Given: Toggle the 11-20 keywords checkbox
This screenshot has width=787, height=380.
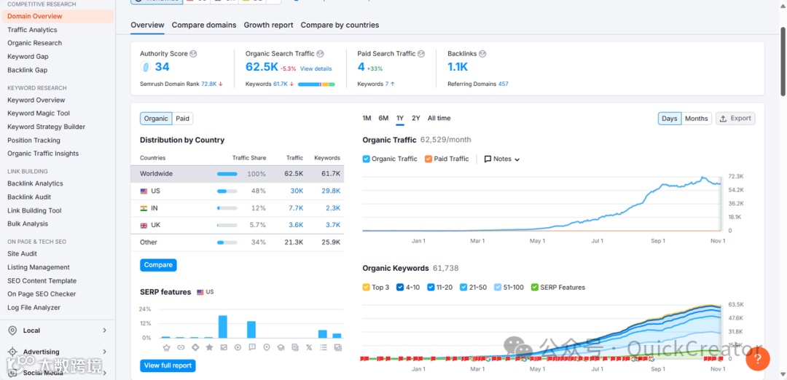Looking at the screenshot, I should click(431, 288).
